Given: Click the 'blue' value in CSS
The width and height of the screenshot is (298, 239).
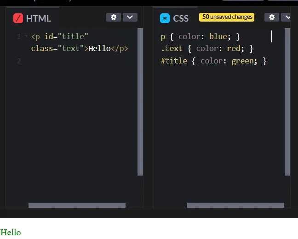Looking at the screenshot, I should click(218, 36).
